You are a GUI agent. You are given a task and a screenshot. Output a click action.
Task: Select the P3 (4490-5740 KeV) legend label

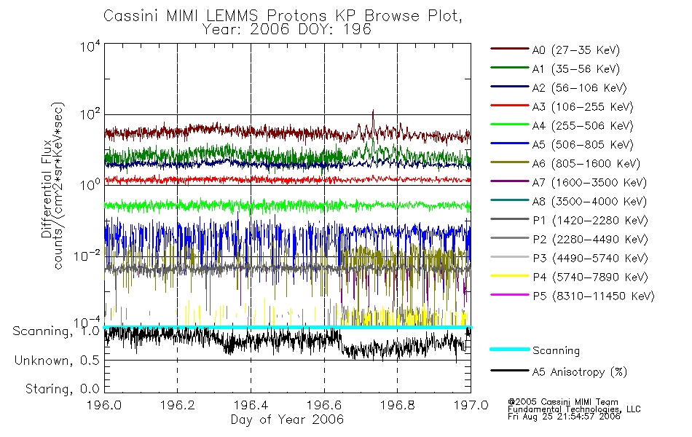590,259
